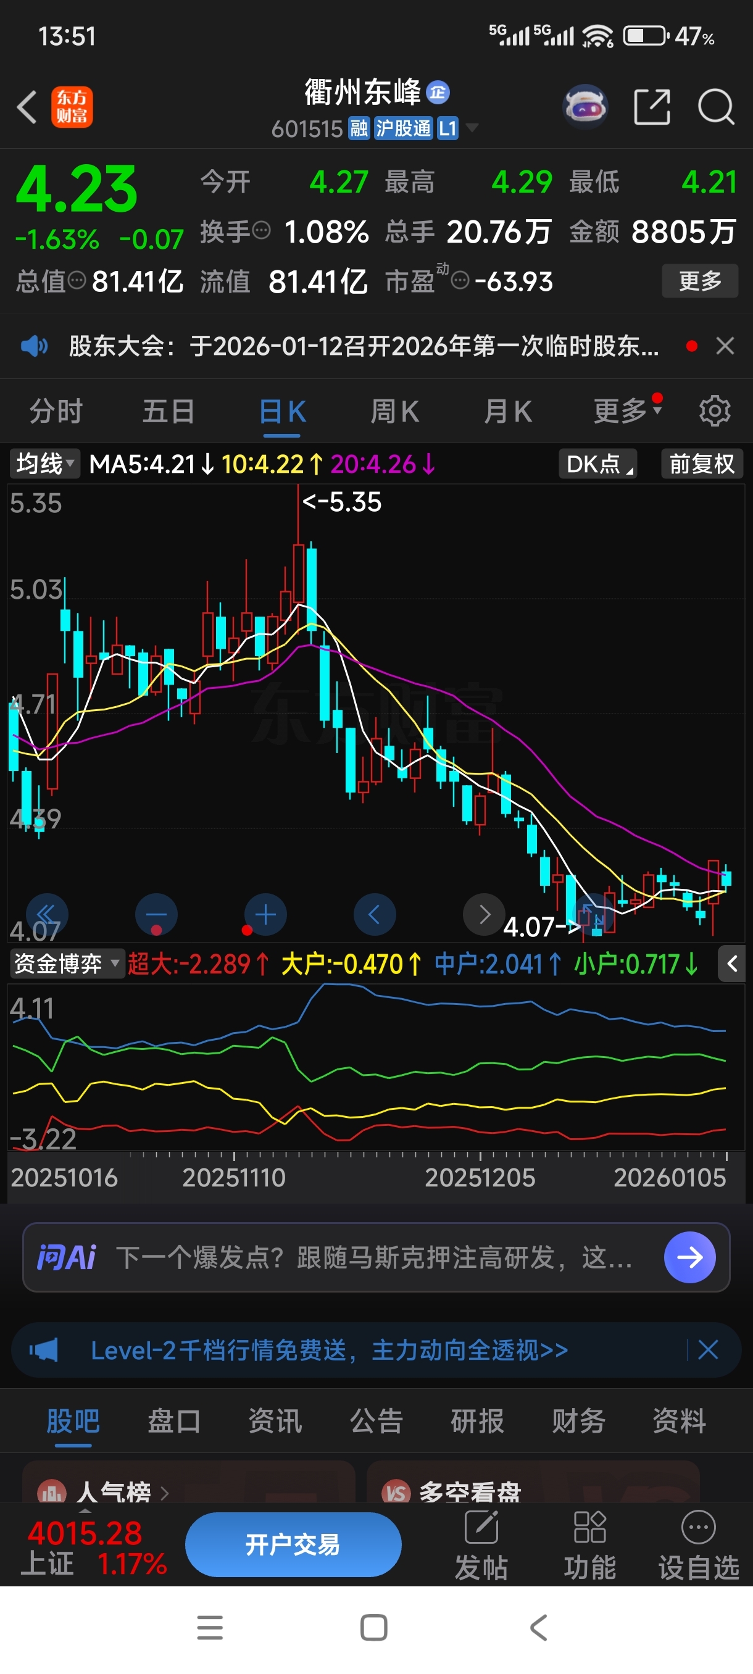Switch to 资讯 tab

click(x=275, y=1421)
